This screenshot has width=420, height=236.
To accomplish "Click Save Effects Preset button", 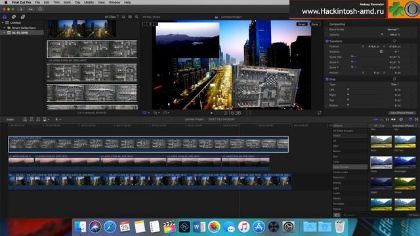I will tap(402, 113).
